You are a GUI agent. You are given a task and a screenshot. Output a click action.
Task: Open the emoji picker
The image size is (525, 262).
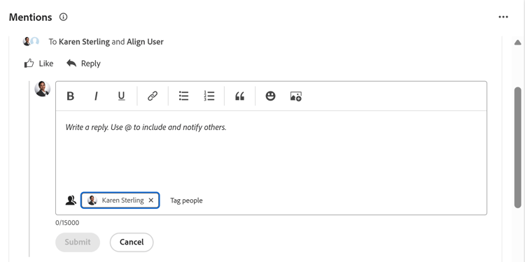pos(270,96)
